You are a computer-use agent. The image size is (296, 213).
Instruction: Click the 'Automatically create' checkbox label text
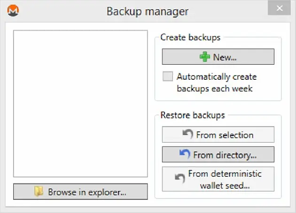point(217,77)
